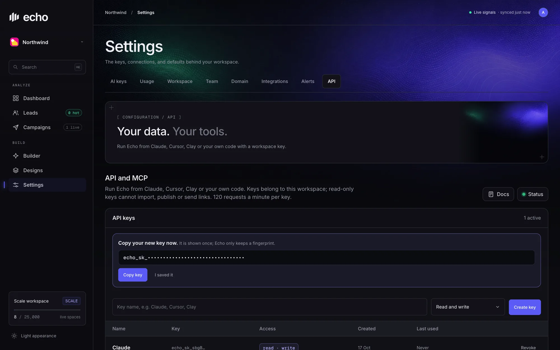This screenshot has height=350, width=560.
Task: Open the Status button
Action: tap(533, 194)
